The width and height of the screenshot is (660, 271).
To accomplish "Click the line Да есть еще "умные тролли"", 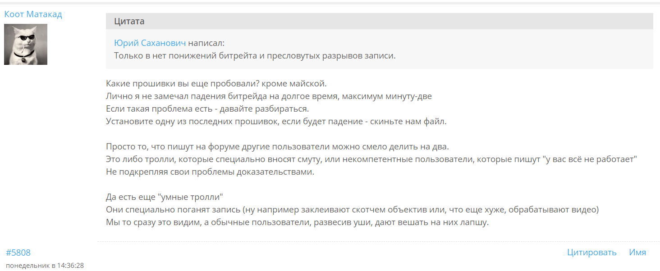I will point(165,197).
